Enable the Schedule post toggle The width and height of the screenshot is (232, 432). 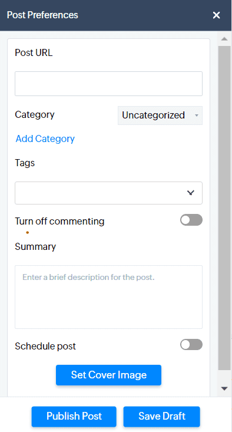(x=191, y=344)
